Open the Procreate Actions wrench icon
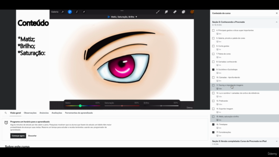 point(63,12)
